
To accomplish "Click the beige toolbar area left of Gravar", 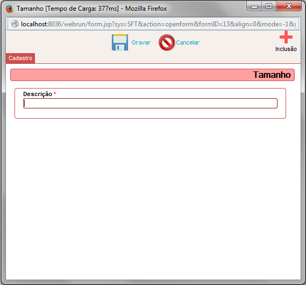I will point(59,42).
